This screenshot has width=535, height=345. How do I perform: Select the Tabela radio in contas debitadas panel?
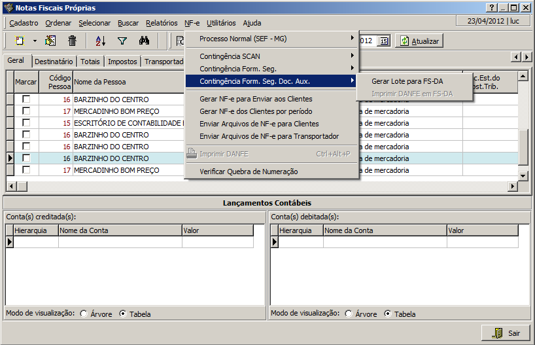click(x=387, y=314)
